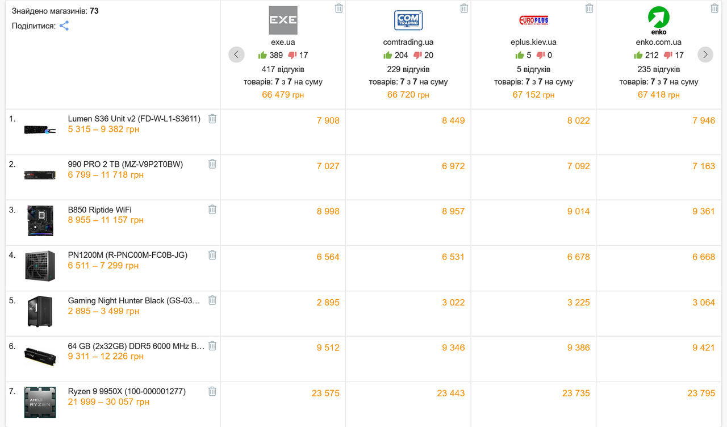Screen dimensions: 727x427
Task: Open Lumen S36 Unit v2 product link
Action: (134, 119)
